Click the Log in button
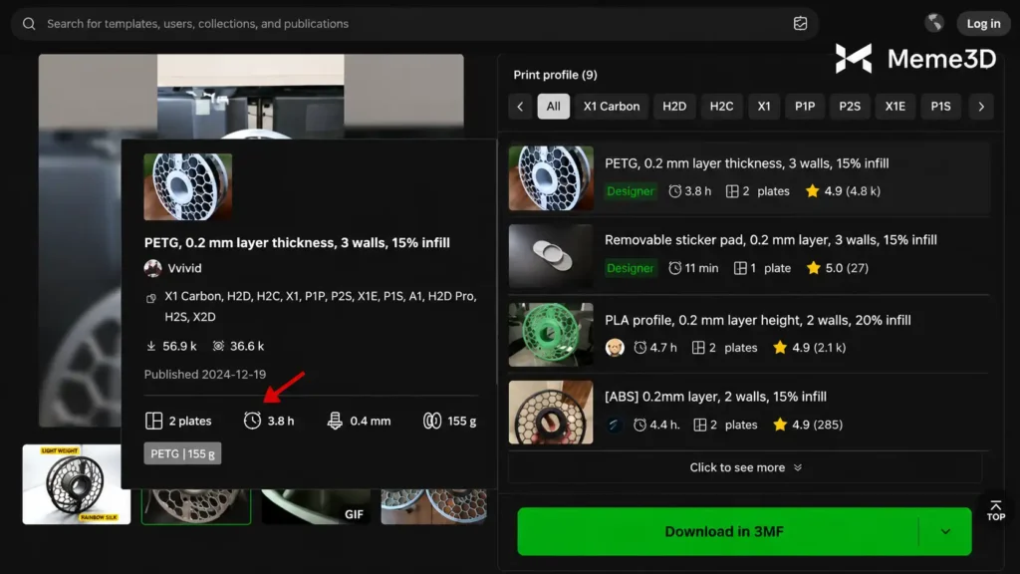 (983, 24)
